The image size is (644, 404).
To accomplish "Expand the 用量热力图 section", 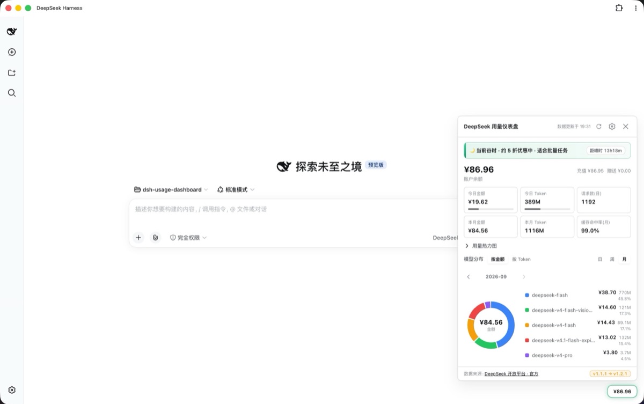I will point(481,246).
